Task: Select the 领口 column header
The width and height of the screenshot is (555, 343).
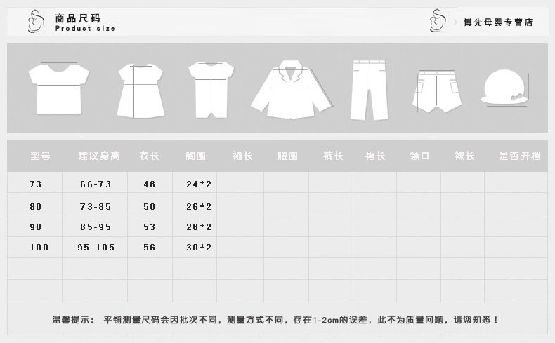Action: coord(419,156)
